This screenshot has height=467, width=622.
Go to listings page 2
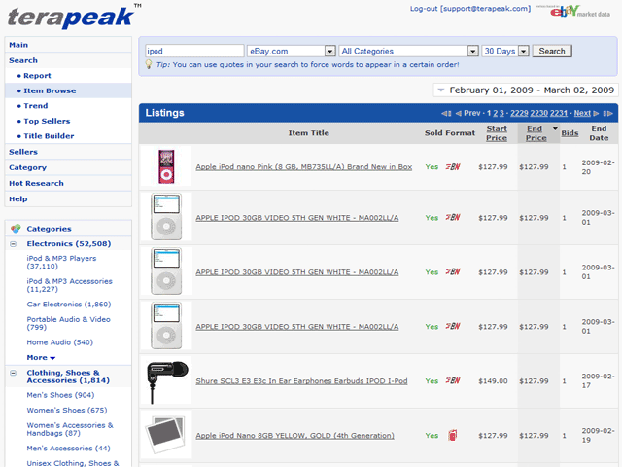pyautogui.click(x=495, y=113)
